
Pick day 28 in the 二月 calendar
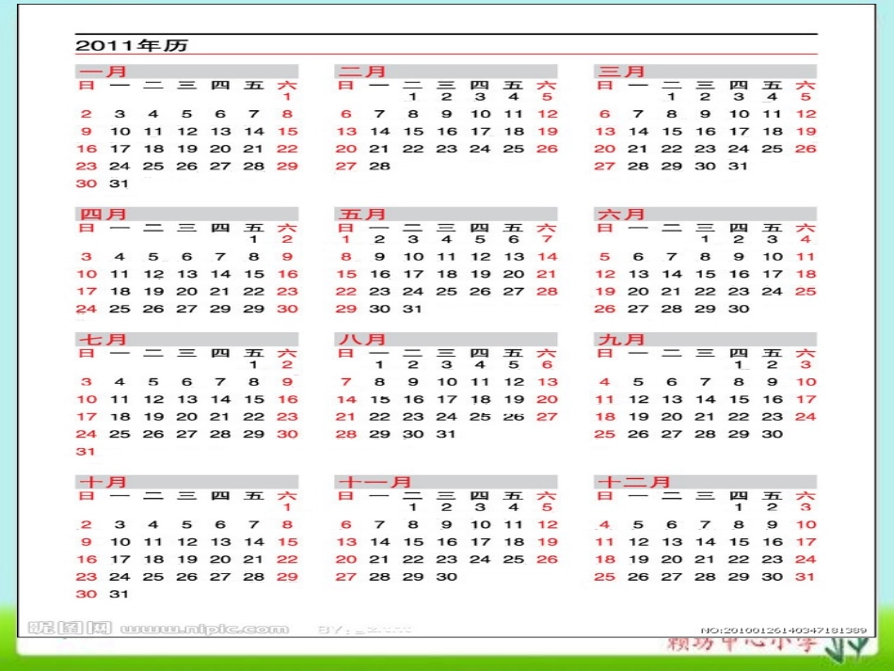point(380,167)
